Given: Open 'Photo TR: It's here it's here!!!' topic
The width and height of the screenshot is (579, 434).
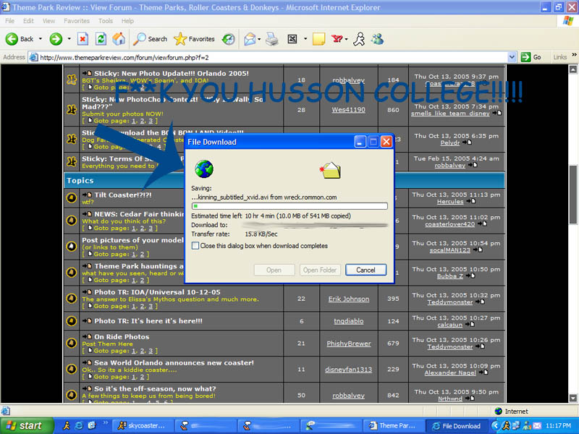Looking at the screenshot, I should point(148,321).
